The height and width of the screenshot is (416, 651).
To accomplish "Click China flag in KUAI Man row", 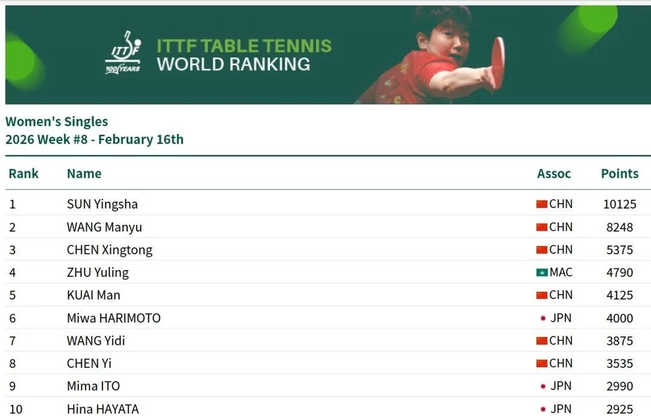I will [541, 295].
